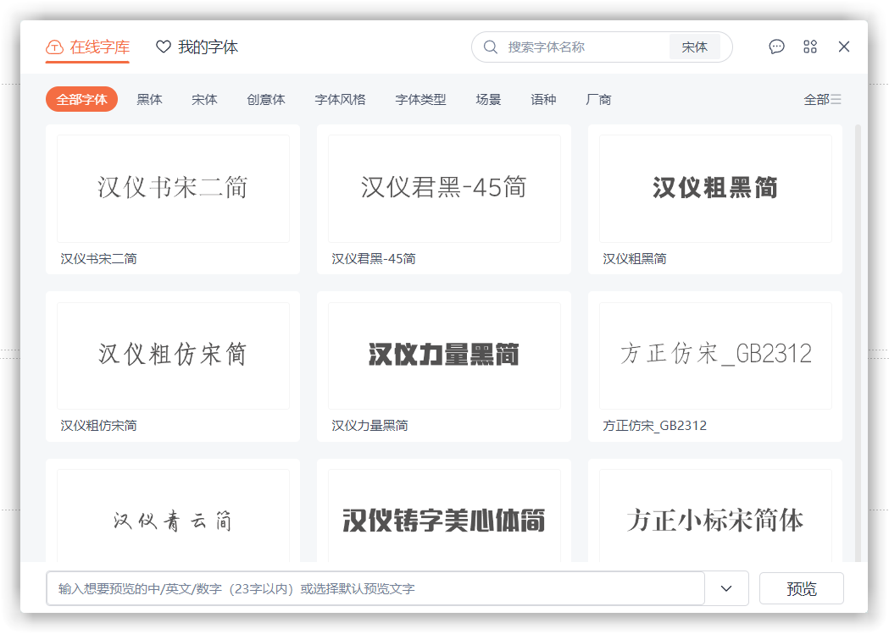Close the font library dialog
The height and width of the screenshot is (634, 889).
tap(844, 47)
